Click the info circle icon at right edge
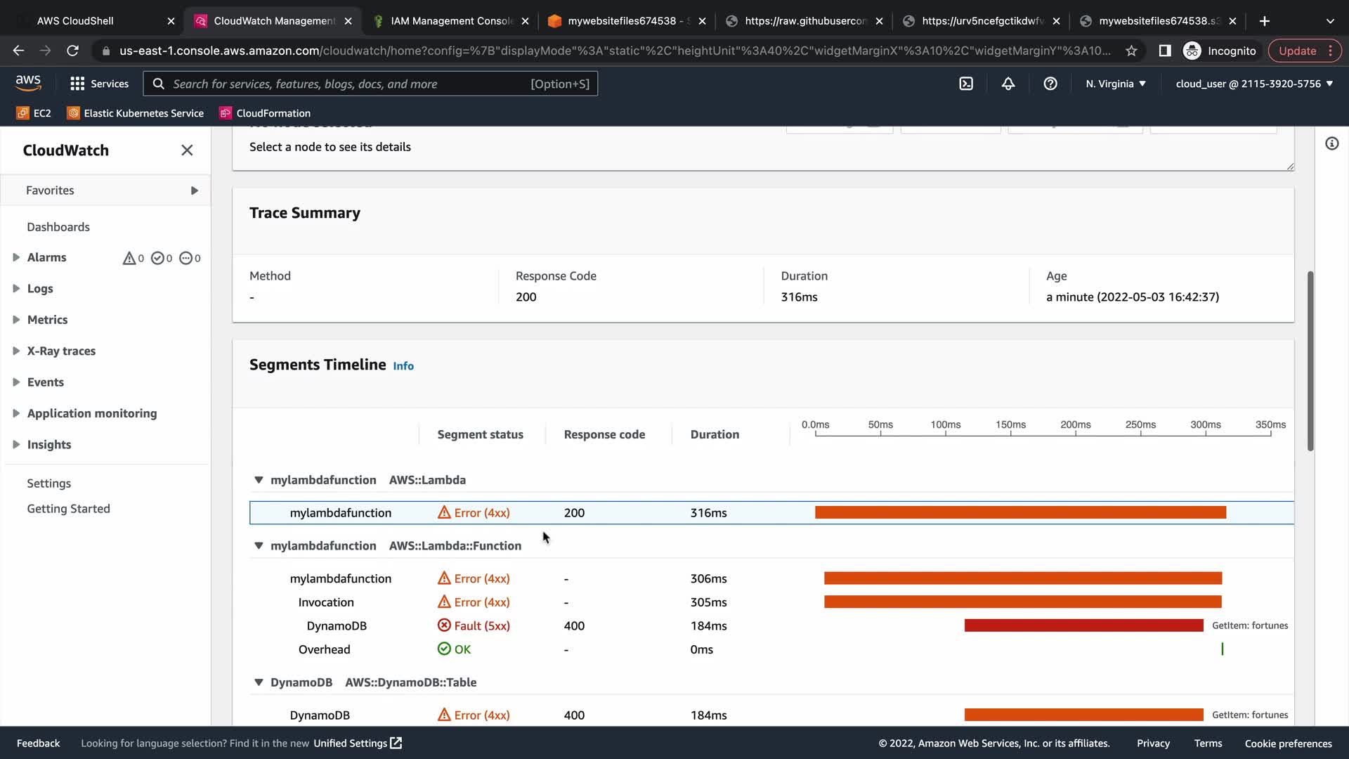The width and height of the screenshot is (1349, 759). pos(1331,144)
